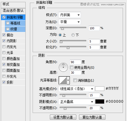Toggle the 渐变叠加 checkbox

pos(4,64)
